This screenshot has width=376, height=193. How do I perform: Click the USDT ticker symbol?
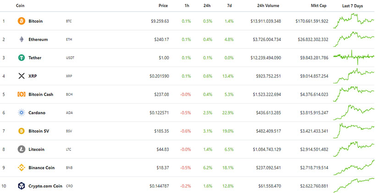[70, 58]
